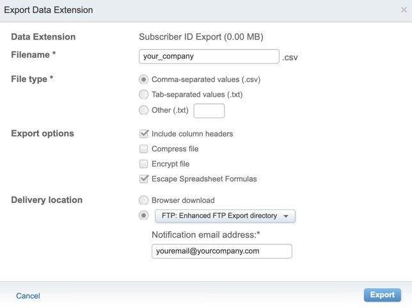Click the Delivery location label
This screenshot has height=308, width=412.
47,200
